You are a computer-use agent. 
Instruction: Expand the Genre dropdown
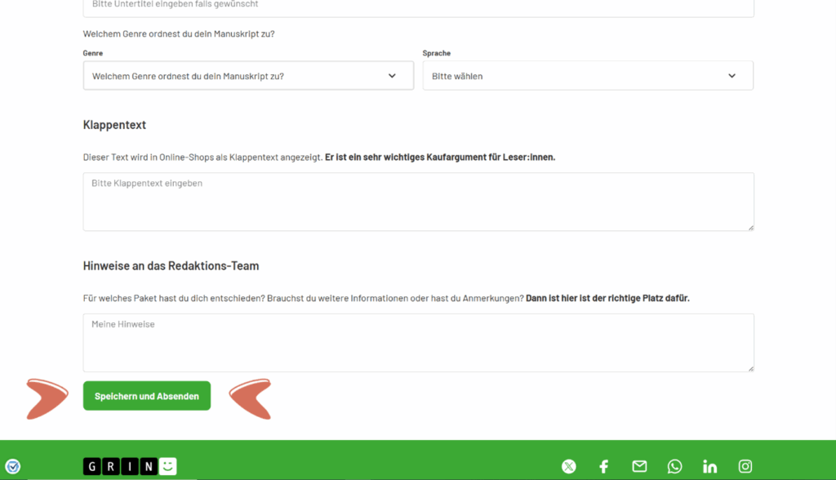coord(248,76)
